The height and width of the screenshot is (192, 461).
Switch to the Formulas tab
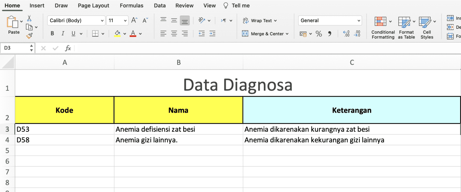131,5
